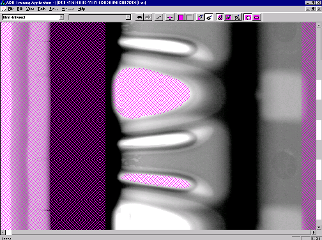Select the empty rectangle outline tool
Image resolution: width=322 pixels, height=240 pixels.
pos(189,17)
